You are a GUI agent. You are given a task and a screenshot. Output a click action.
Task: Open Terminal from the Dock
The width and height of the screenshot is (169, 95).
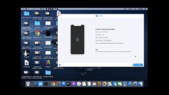(x=46, y=84)
